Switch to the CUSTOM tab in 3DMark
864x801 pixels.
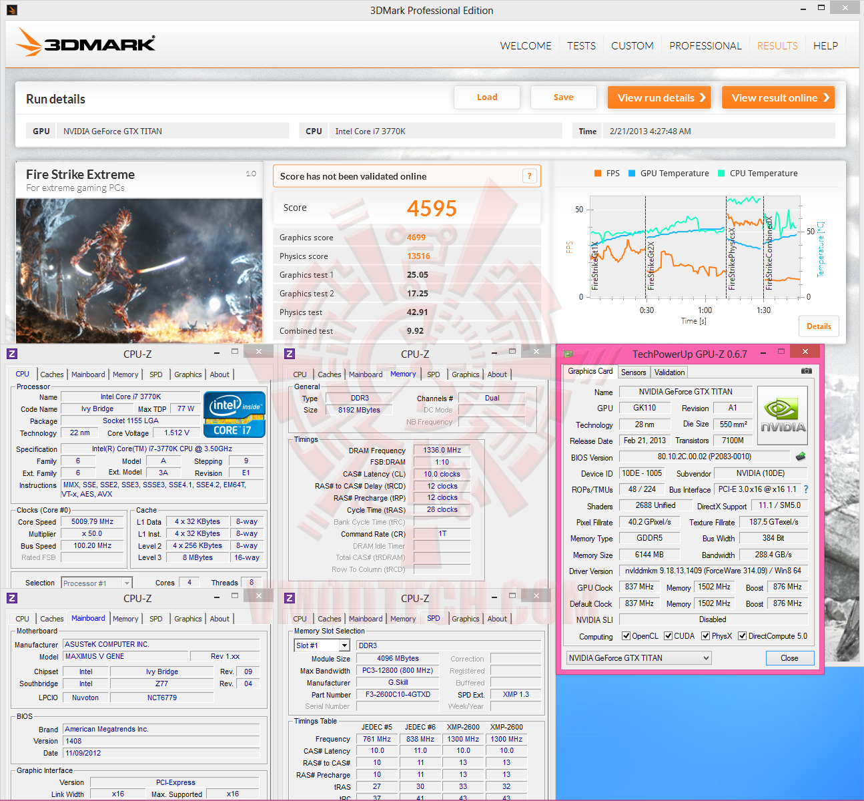(632, 46)
